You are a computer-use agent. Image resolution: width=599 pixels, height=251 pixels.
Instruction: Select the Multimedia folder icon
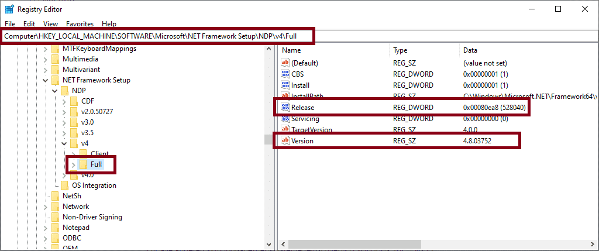pyautogui.click(x=56, y=59)
